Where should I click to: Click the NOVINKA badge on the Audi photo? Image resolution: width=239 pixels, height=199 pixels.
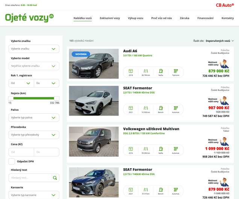pos(81,54)
